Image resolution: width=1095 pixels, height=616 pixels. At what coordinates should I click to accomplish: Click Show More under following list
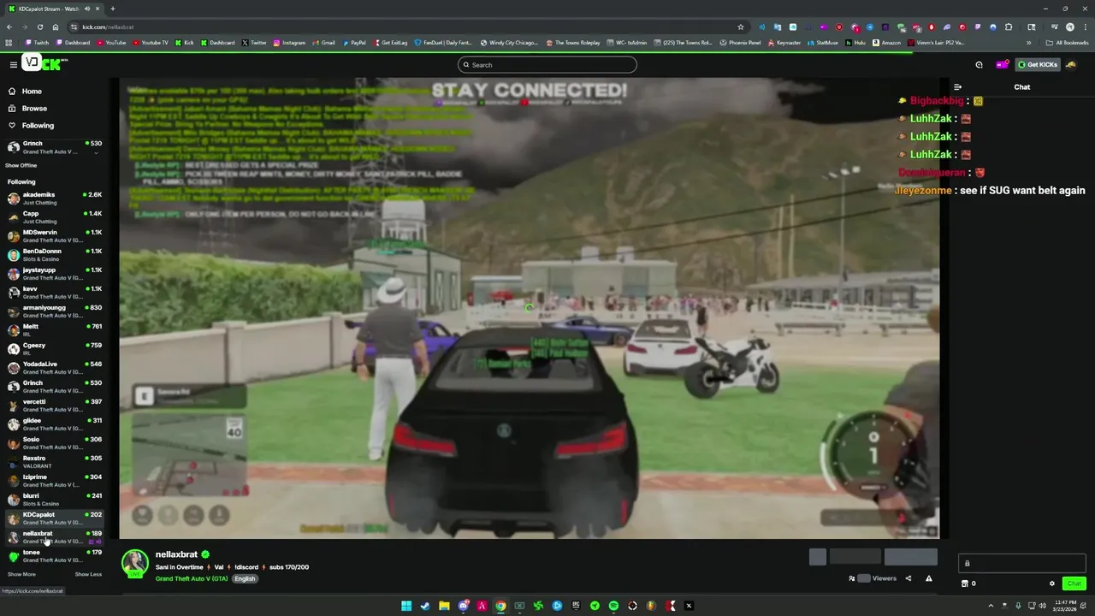point(21,574)
